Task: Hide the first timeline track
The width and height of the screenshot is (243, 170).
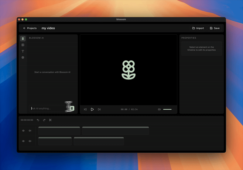Action: (x=23, y=131)
